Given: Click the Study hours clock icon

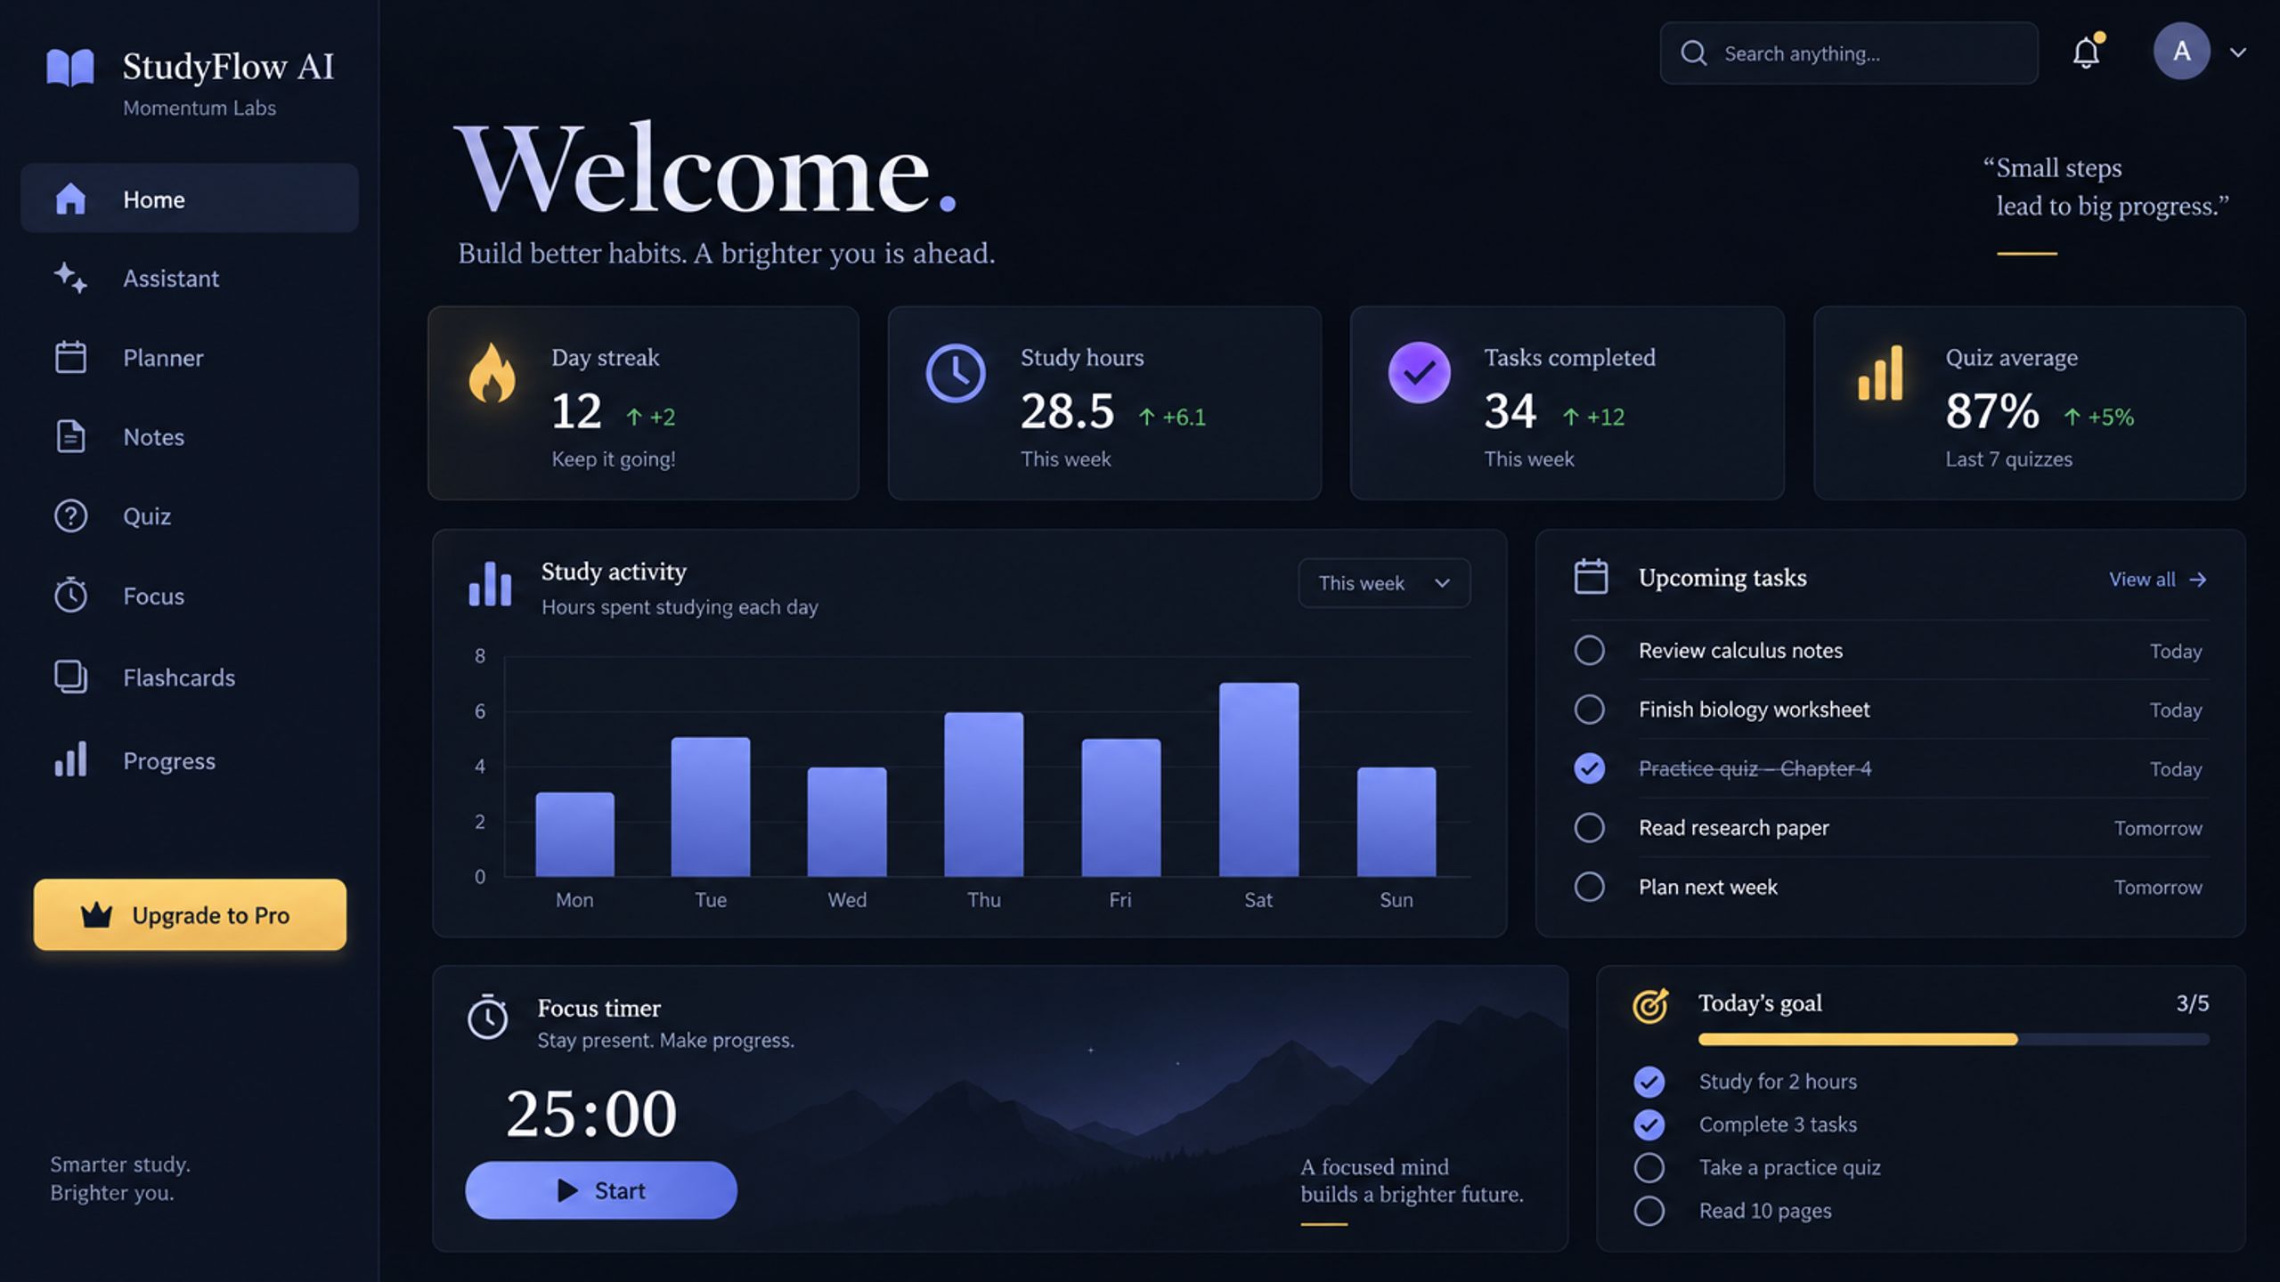Looking at the screenshot, I should [x=956, y=373].
